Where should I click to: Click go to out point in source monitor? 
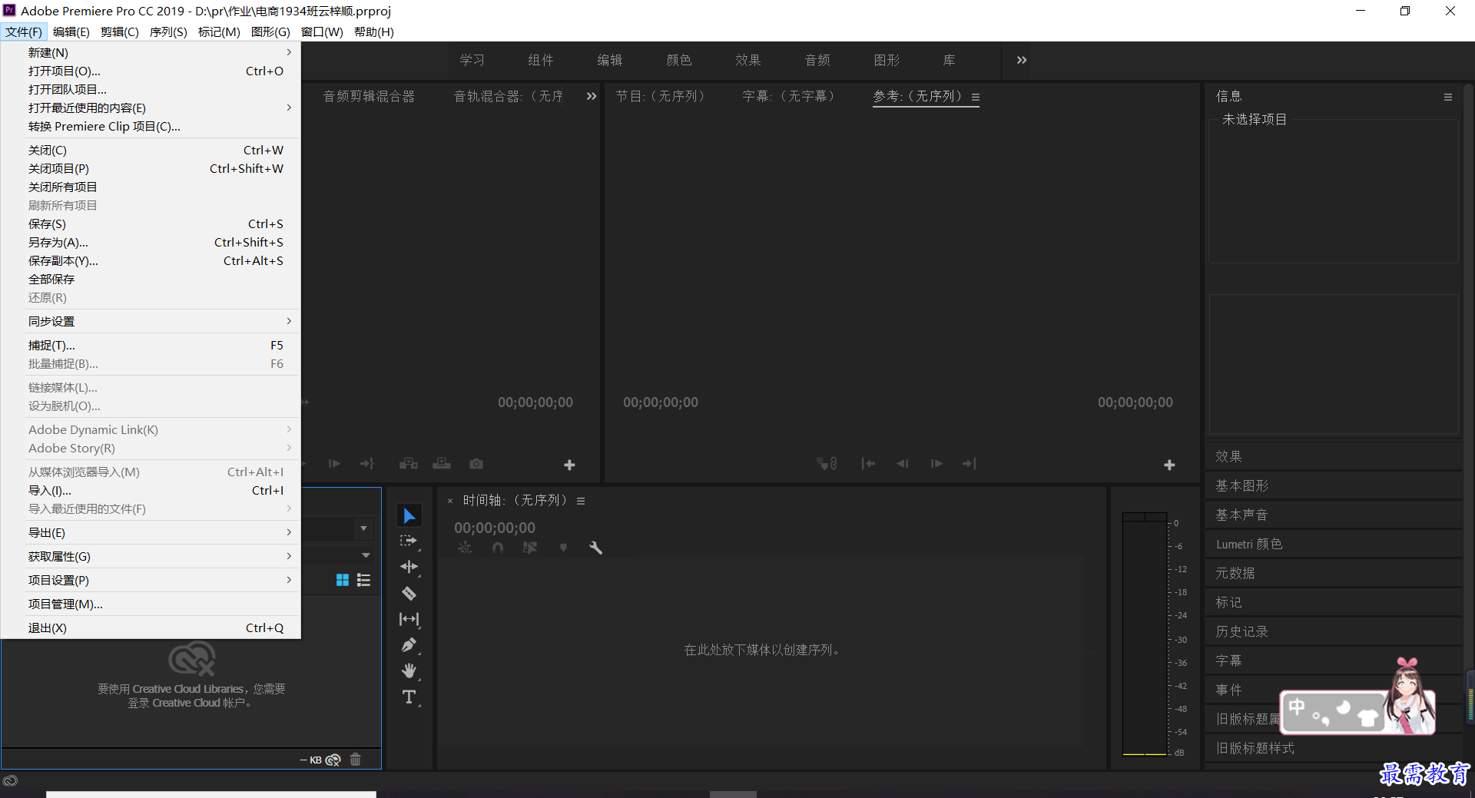coord(367,464)
